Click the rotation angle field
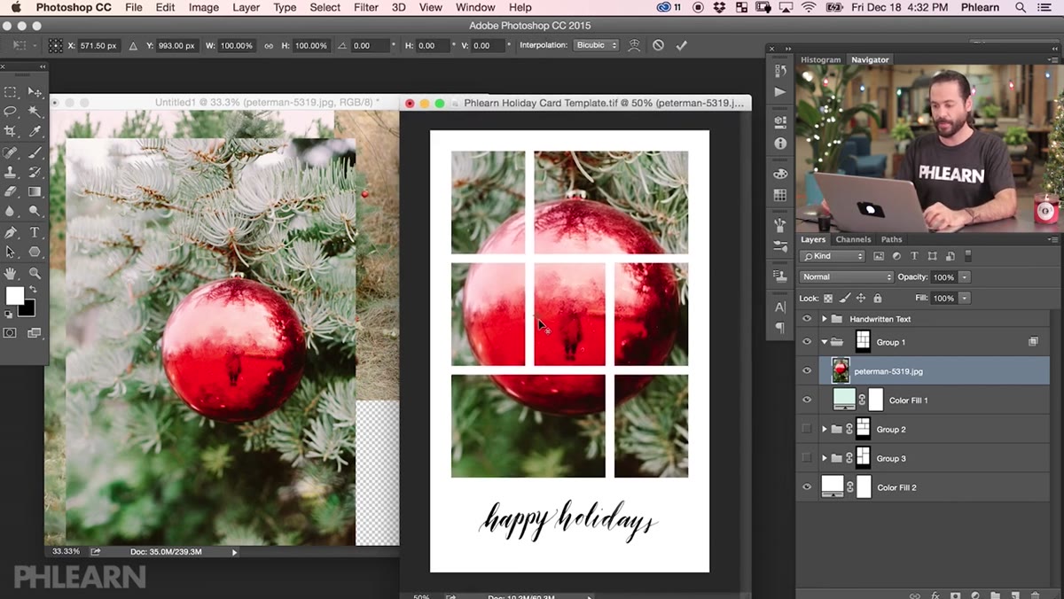Screen dimensions: 1064x599 coord(370,45)
